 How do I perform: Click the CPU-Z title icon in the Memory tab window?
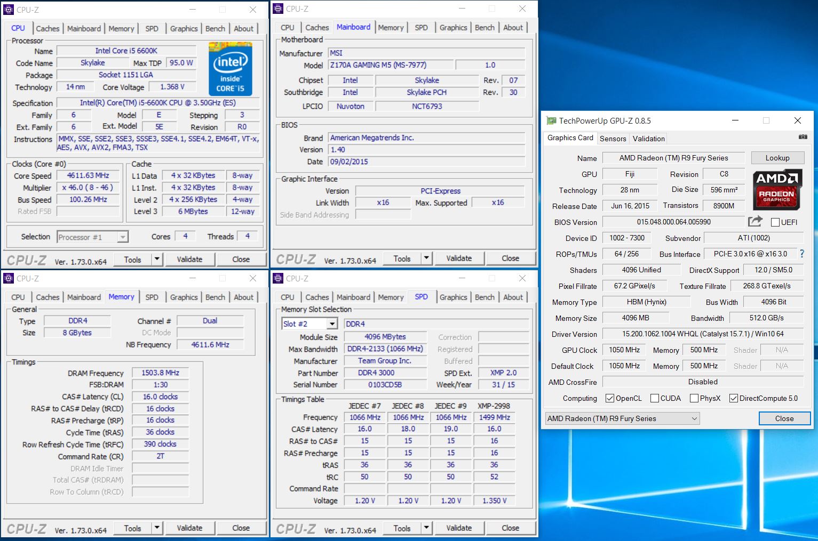coord(9,278)
